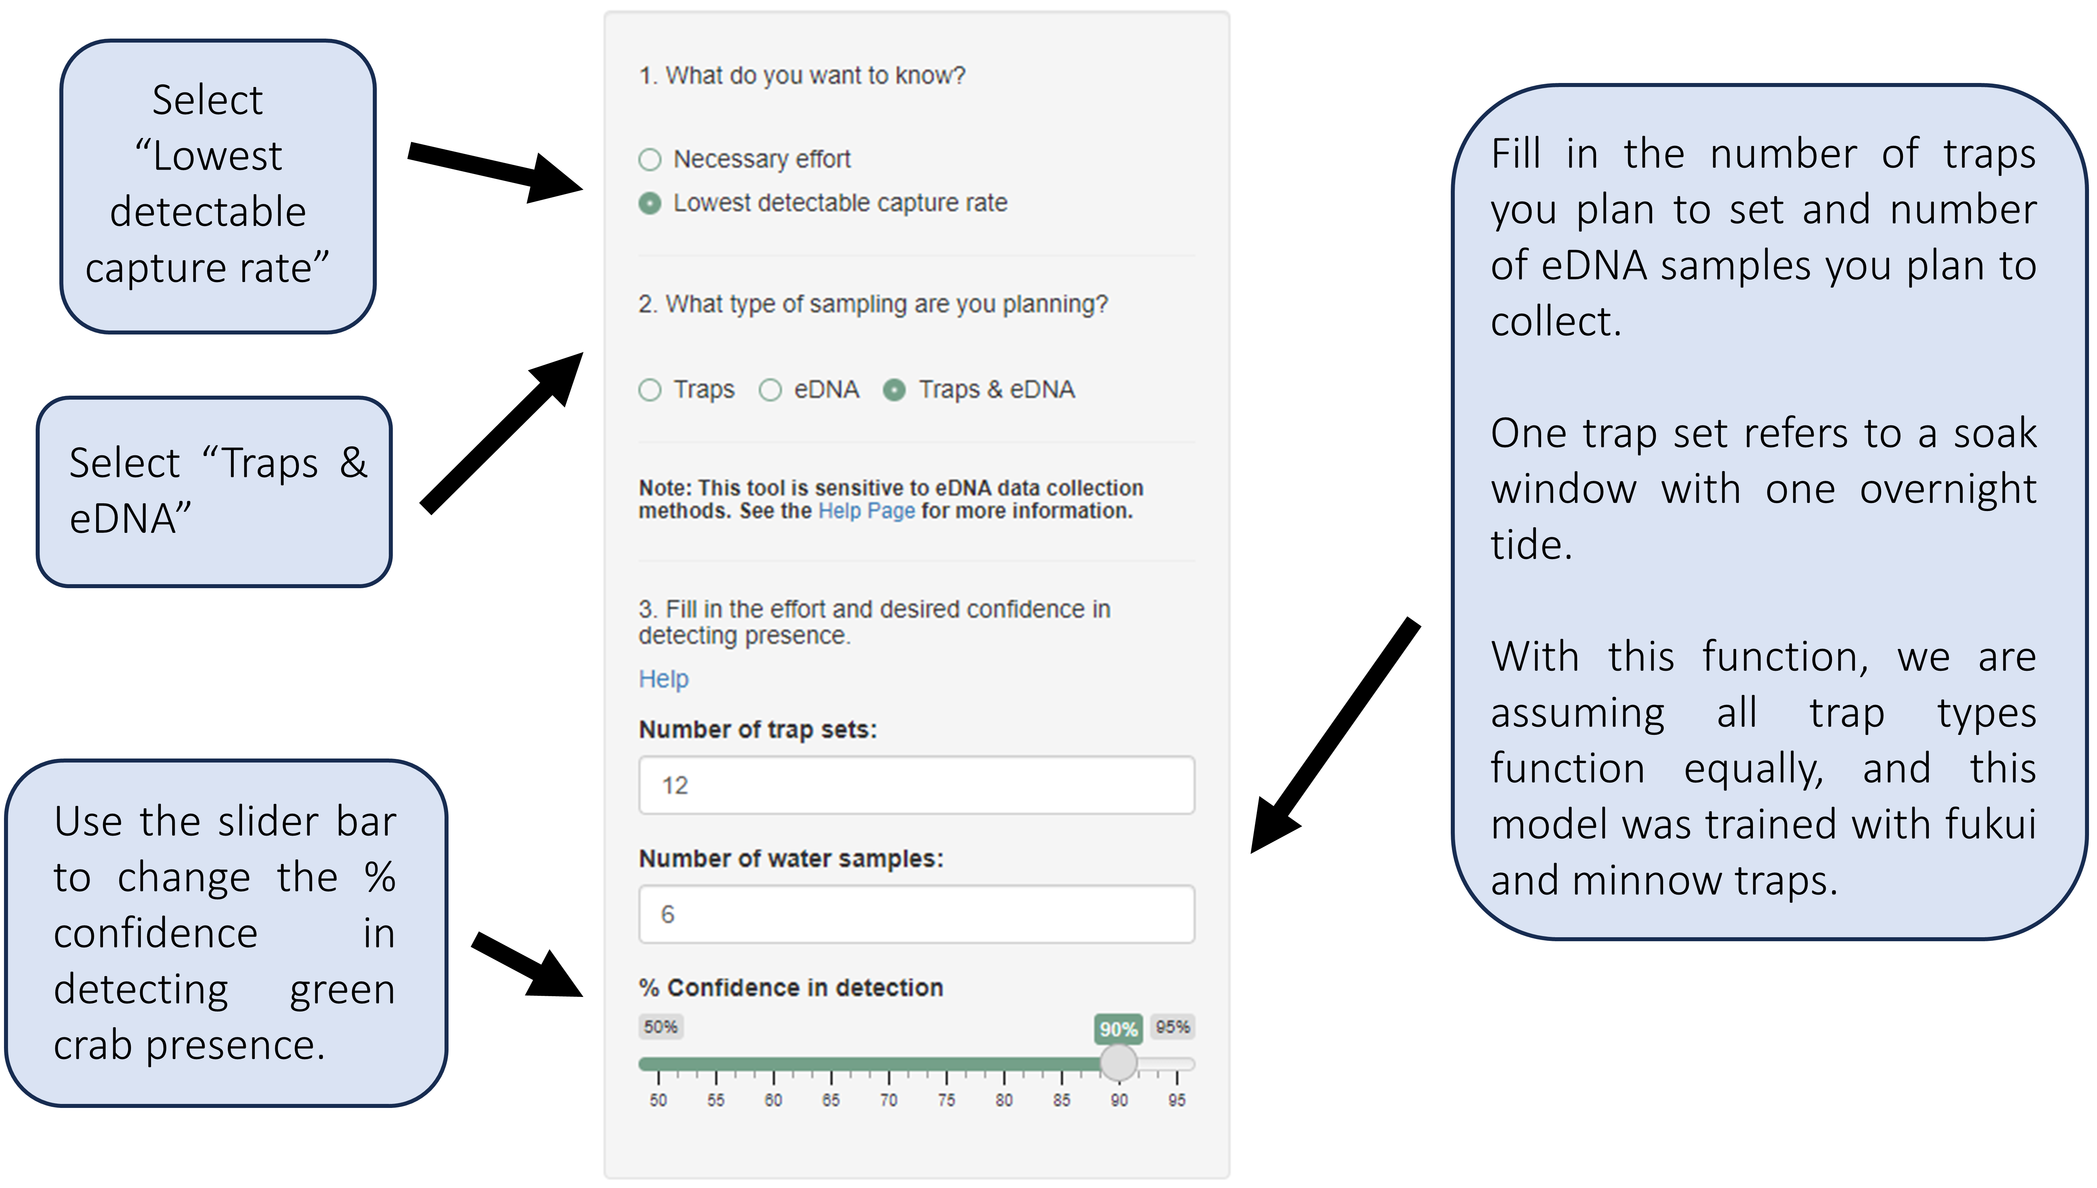The width and height of the screenshot is (2097, 1188).
Task: Click the Help link under step 3
Action: click(663, 679)
